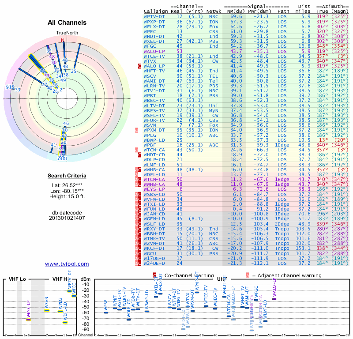Select the WFLX-DT callsign

(154, 26)
